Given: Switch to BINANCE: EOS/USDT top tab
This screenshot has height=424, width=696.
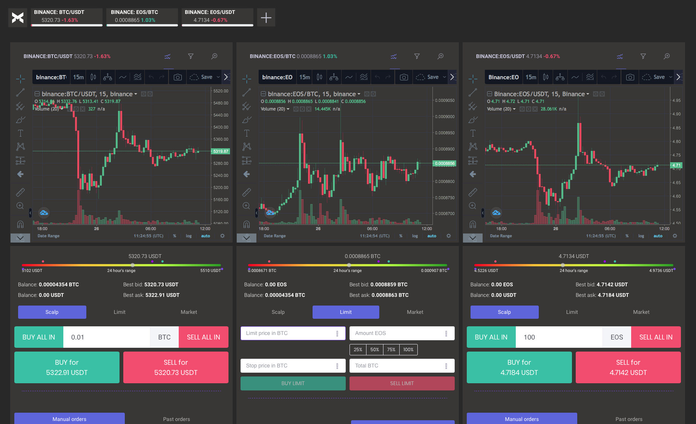Looking at the screenshot, I should [218, 17].
